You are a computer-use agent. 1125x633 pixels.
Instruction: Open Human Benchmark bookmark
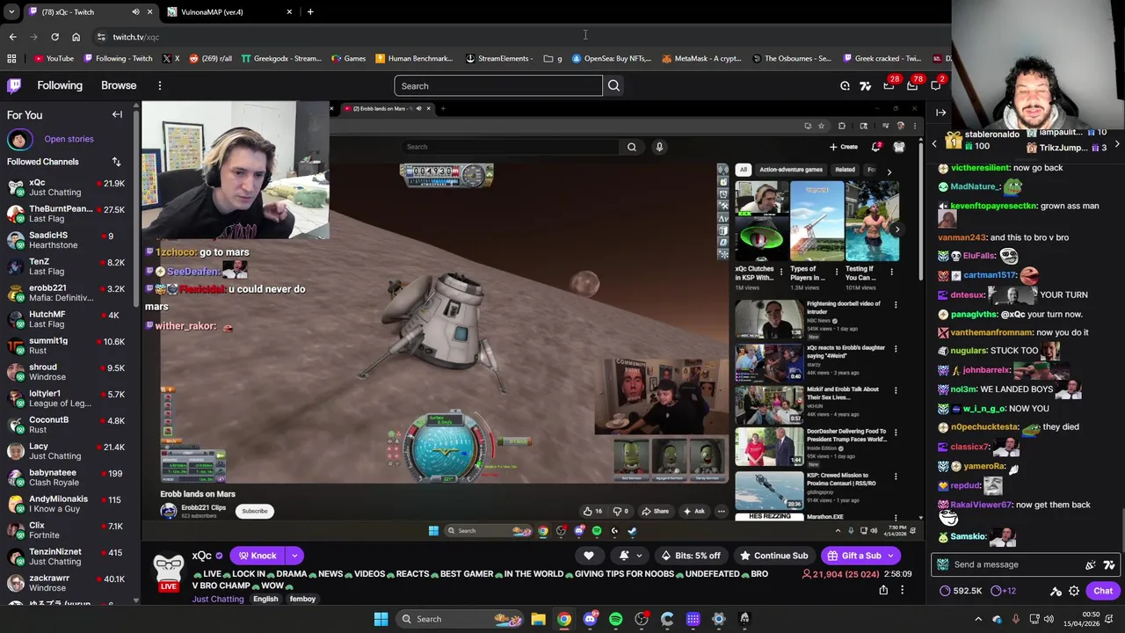pyautogui.click(x=414, y=58)
